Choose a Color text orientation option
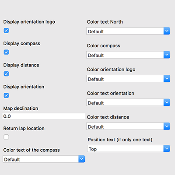This screenshot has width=175, height=175. tap(128, 102)
